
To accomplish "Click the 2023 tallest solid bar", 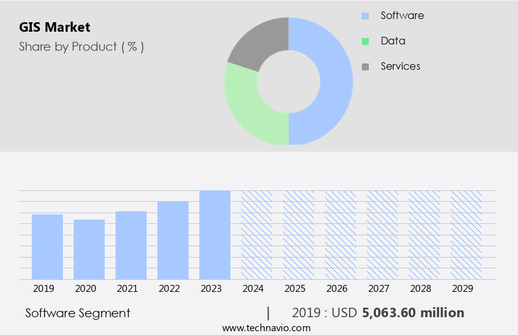I will tap(215, 235).
